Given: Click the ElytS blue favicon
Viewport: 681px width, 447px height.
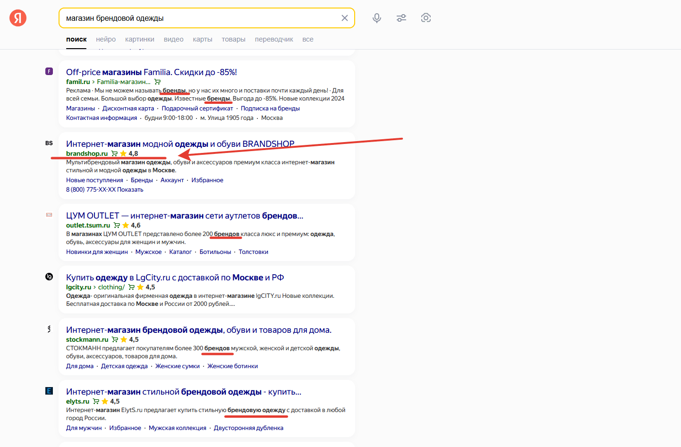Looking at the screenshot, I should (x=49, y=391).
